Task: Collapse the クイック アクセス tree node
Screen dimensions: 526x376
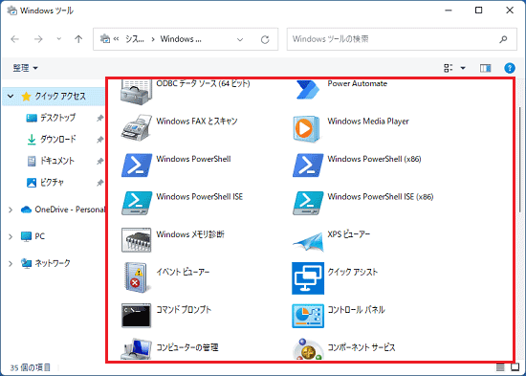Action: (11, 97)
